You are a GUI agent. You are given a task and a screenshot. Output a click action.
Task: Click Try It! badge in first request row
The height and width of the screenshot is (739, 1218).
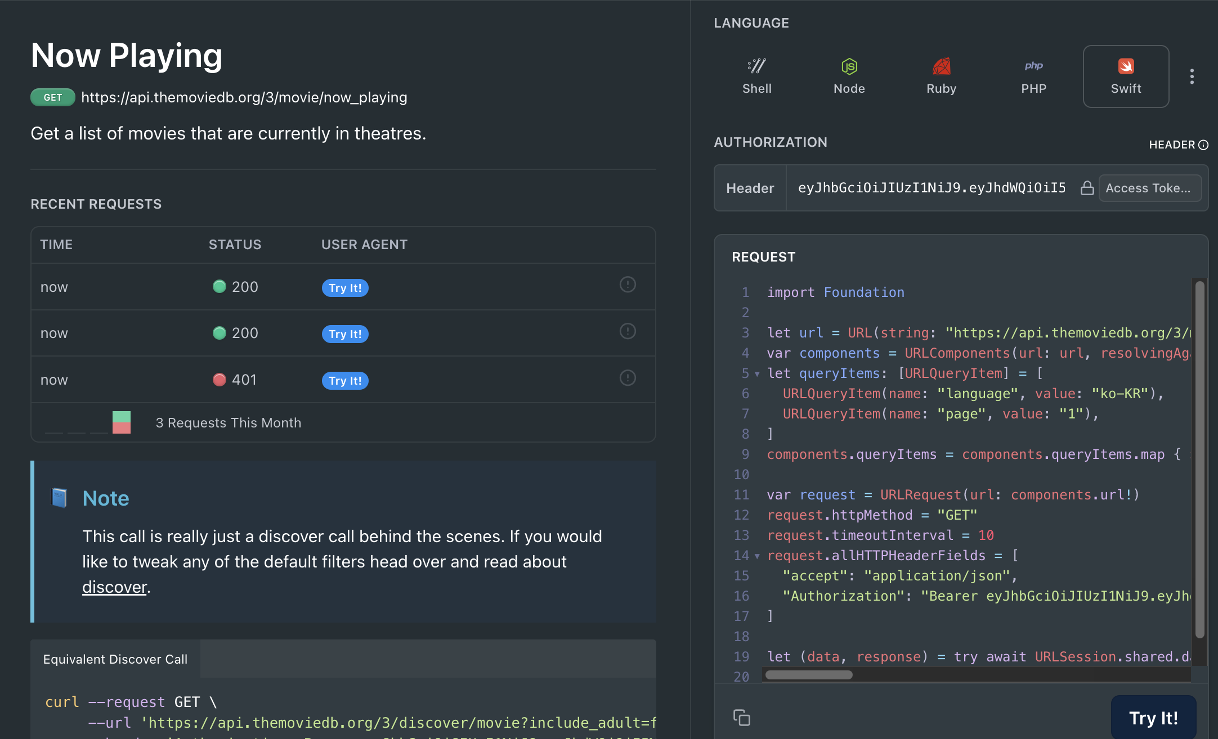(x=345, y=288)
